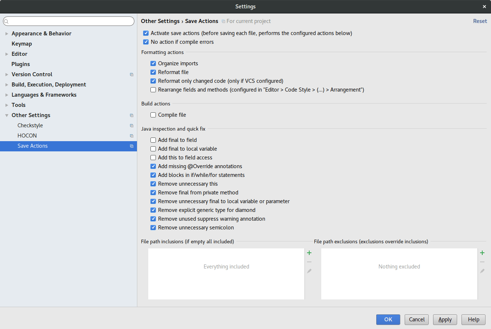Viewport: 491px width, 329px height.
Task: Close the Settings dialog with the X
Action: (484, 7)
